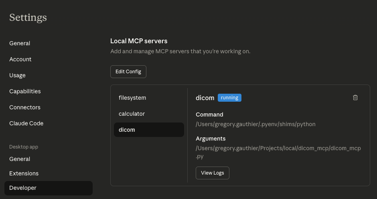The image size is (377, 199).
Task: Choose the calculator MCP server
Action: pyautogui.click(x=132, y=114)
